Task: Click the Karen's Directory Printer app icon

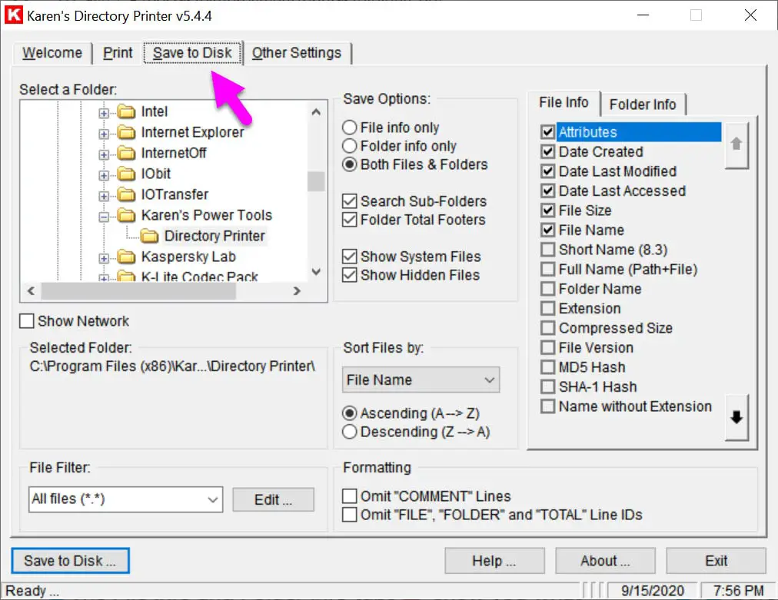Action: (x=13, y=15)
